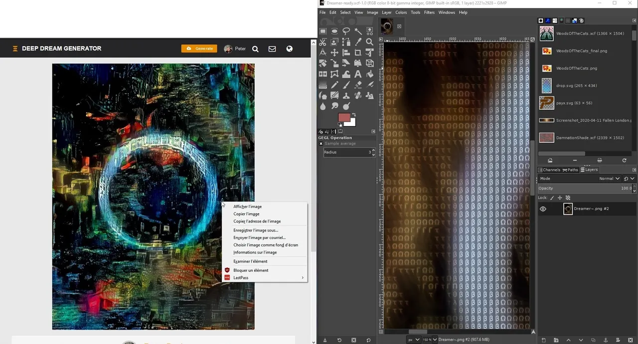Choose "Examiner l'élément" entry
The height and width of the screenshot is (344, 638).
tap(250, 261)
